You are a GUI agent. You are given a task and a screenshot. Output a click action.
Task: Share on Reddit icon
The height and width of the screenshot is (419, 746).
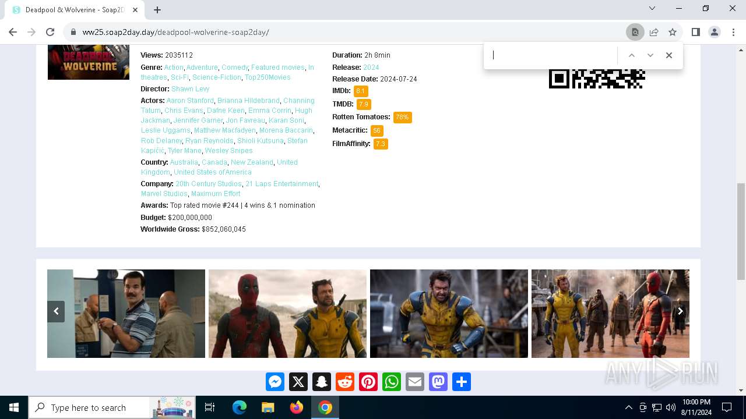345,382
